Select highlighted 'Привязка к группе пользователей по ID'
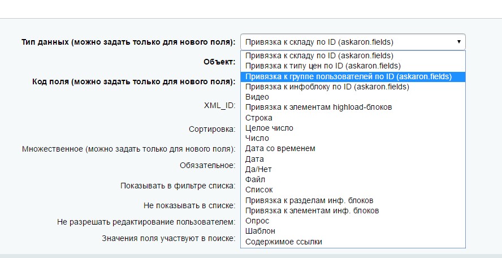The width and height of the screenshot is (502, 258). tap(348, 76)
